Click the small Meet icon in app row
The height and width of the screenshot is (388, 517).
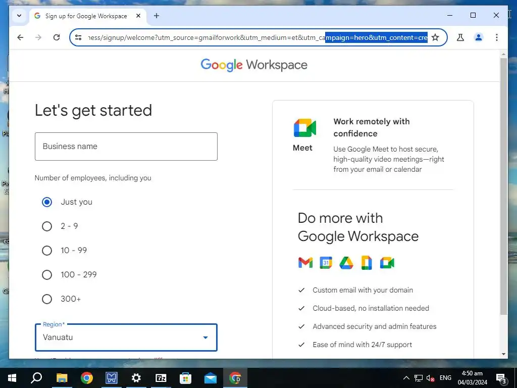[387, 263]
